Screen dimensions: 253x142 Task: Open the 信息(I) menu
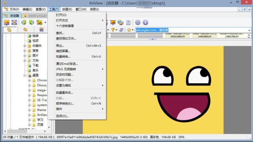[x=94, y=9]
